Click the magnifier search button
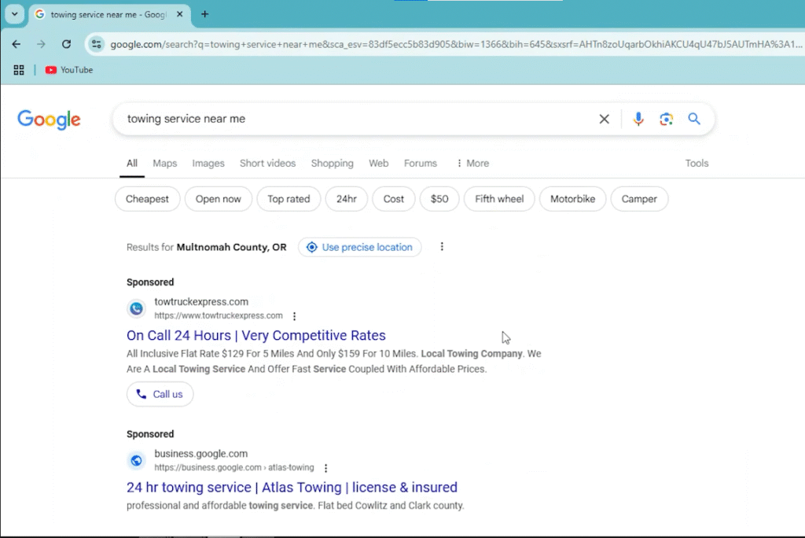The height and width of the screenshot is (538, 805). pyautogui.click(x=694, y=120)
